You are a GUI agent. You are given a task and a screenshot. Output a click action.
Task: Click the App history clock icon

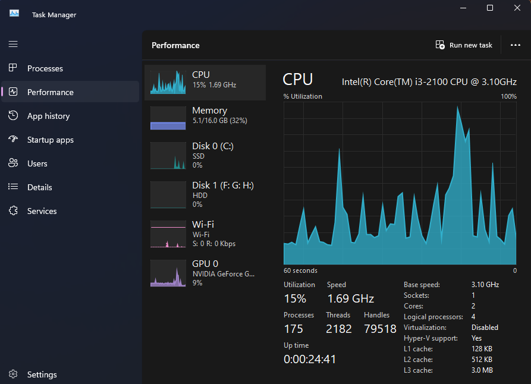click(x=13, y=115)
